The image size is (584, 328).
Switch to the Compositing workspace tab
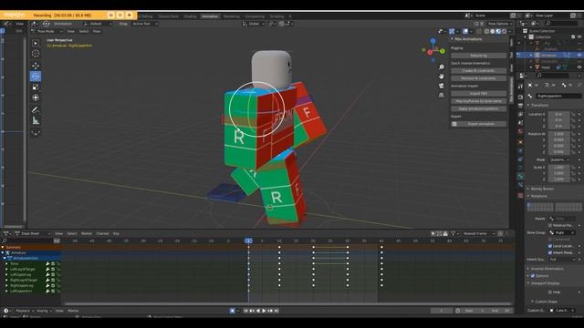[255, 16]
